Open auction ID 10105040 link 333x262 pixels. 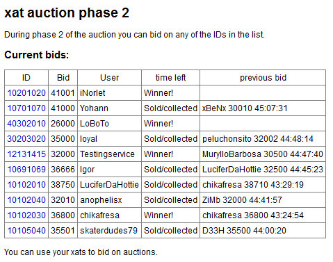pyautogui.click(x=26, y=231)
